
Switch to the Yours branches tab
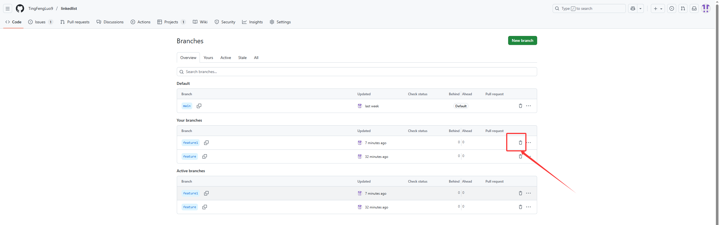tap(208, 58)
